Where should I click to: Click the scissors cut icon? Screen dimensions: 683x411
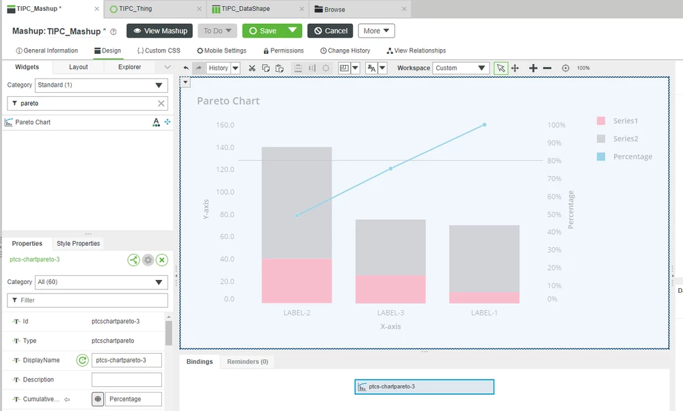(252, 68)
